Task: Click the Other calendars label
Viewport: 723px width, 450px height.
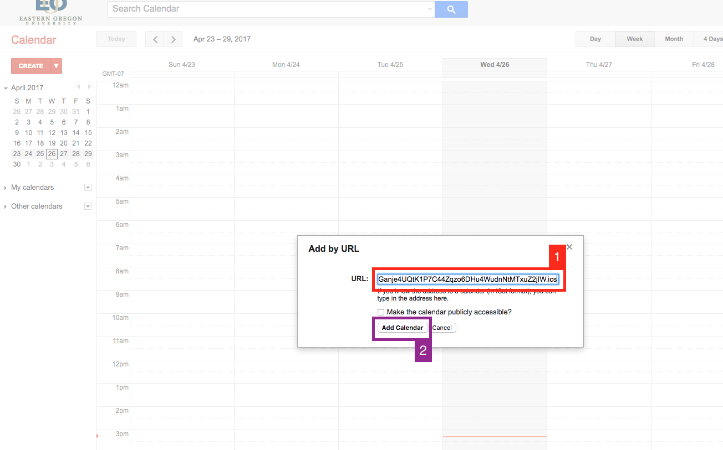Action: coord(37,206)
